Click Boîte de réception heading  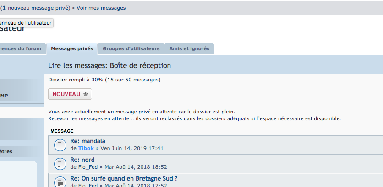pyautogui.click(x=140, y=65)
